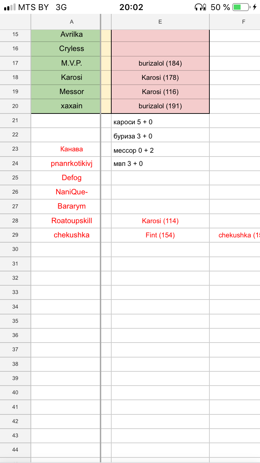The width and height of the screenshot is (260, 463).
Task: Select the M.V.P. cell
Action: 72,63
